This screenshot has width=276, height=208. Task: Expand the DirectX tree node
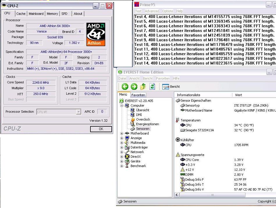[122, 157]
